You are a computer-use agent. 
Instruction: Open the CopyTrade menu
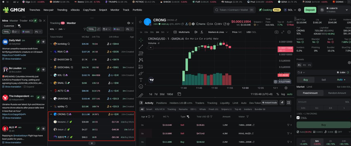89,10
